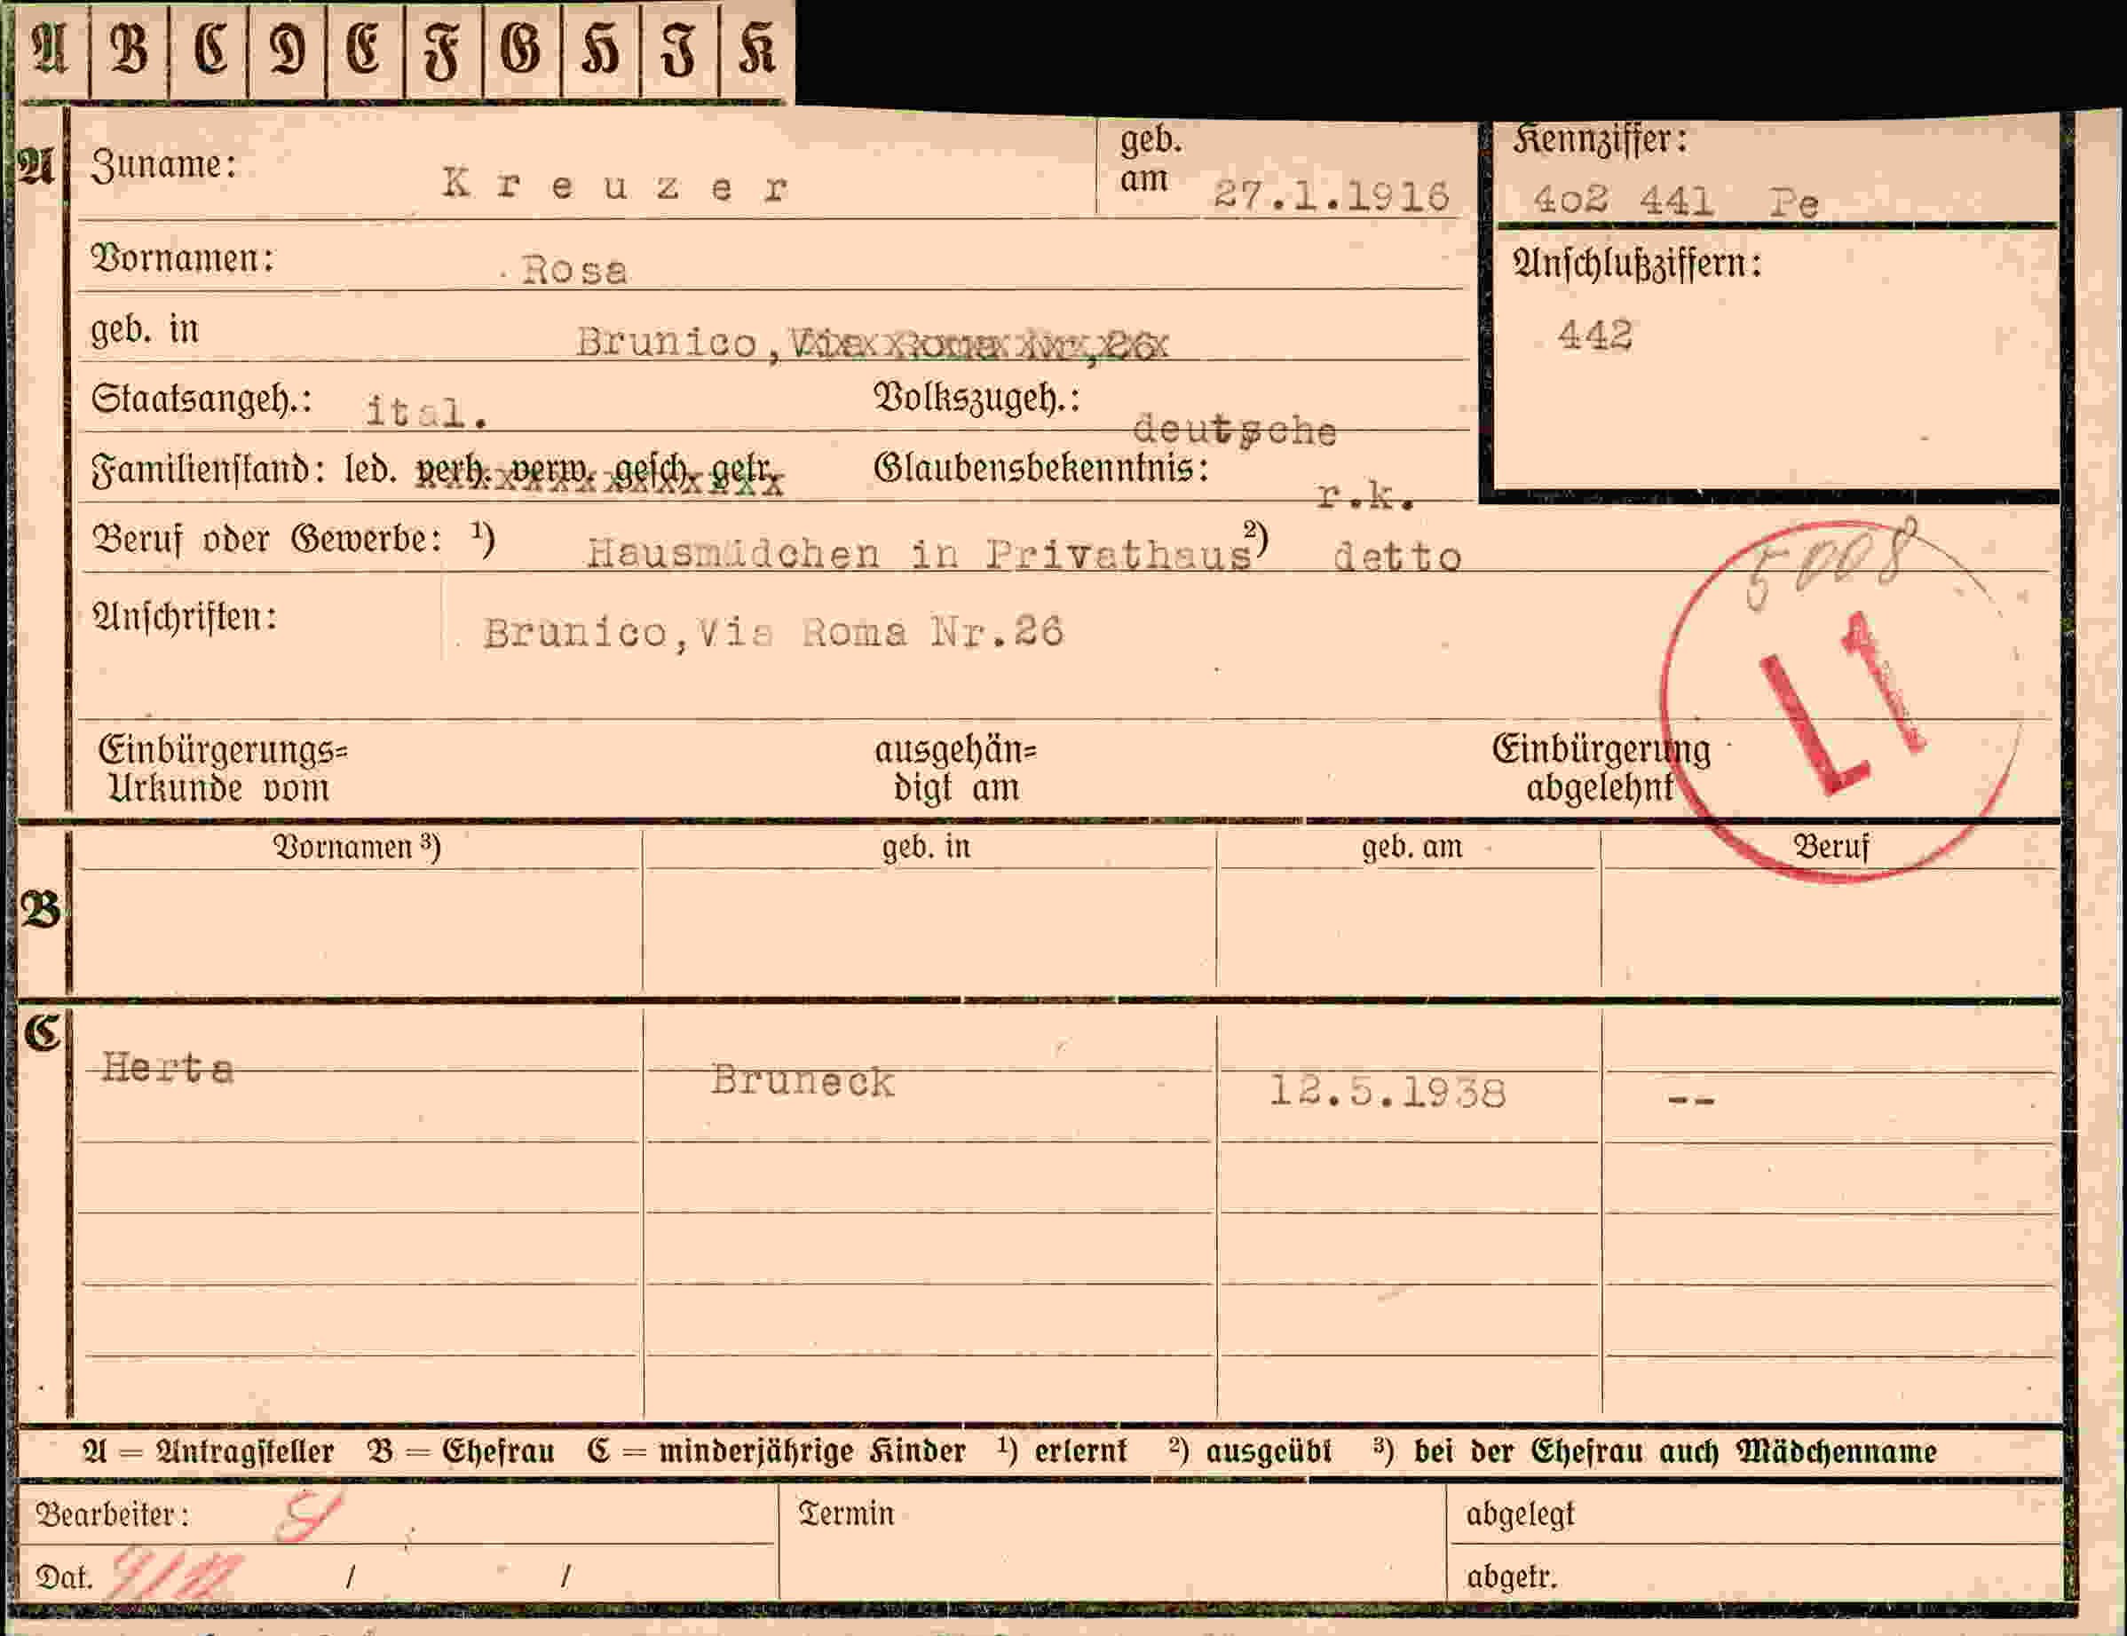Image resolution: width=2127 pixels, height=1636 pixels.
Task: Click the section B marker
Action: [x=40, y=910]
